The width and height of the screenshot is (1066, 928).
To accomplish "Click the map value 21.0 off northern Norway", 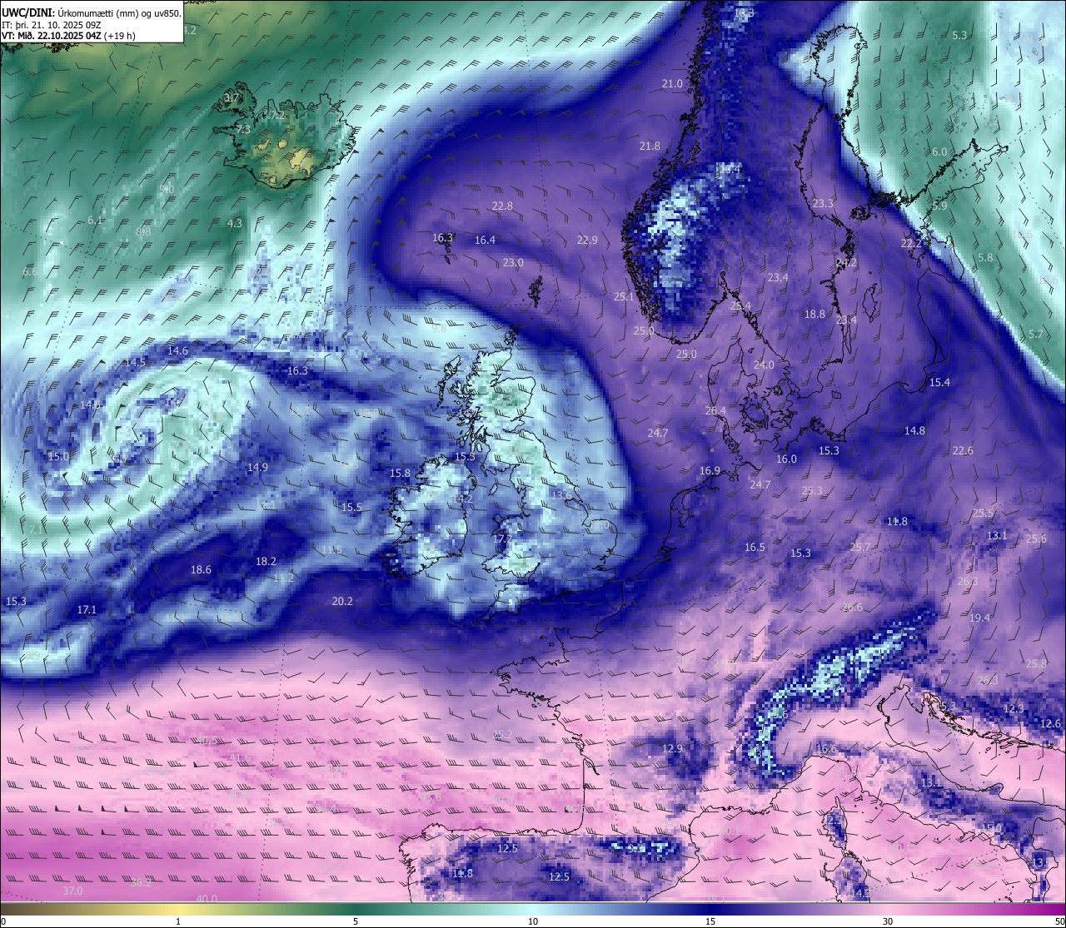I will tap(672, 83).
